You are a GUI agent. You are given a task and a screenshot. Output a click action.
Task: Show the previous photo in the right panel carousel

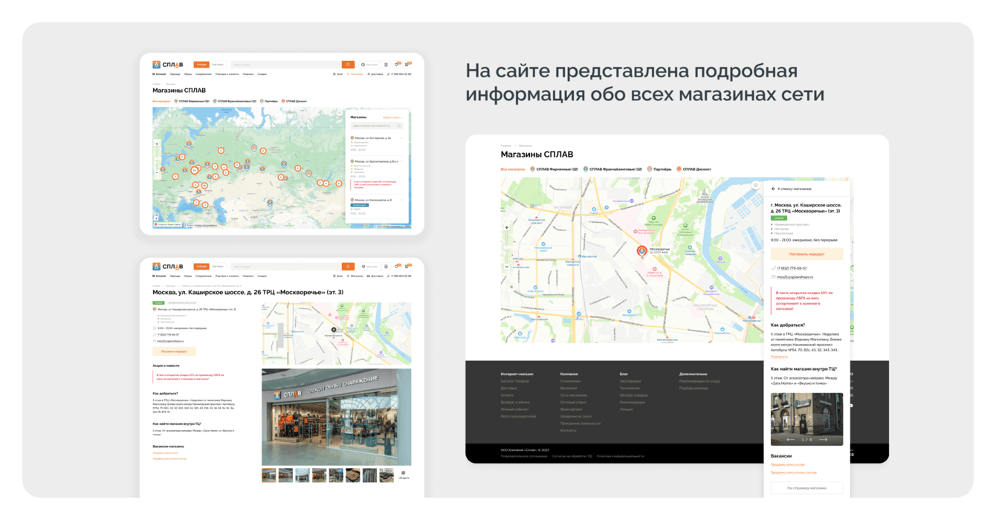click(790, 440)
